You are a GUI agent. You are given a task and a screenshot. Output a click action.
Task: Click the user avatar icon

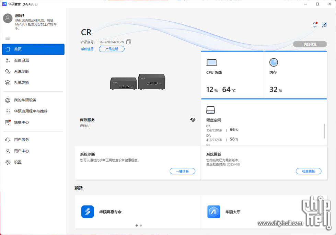point(8,18)
